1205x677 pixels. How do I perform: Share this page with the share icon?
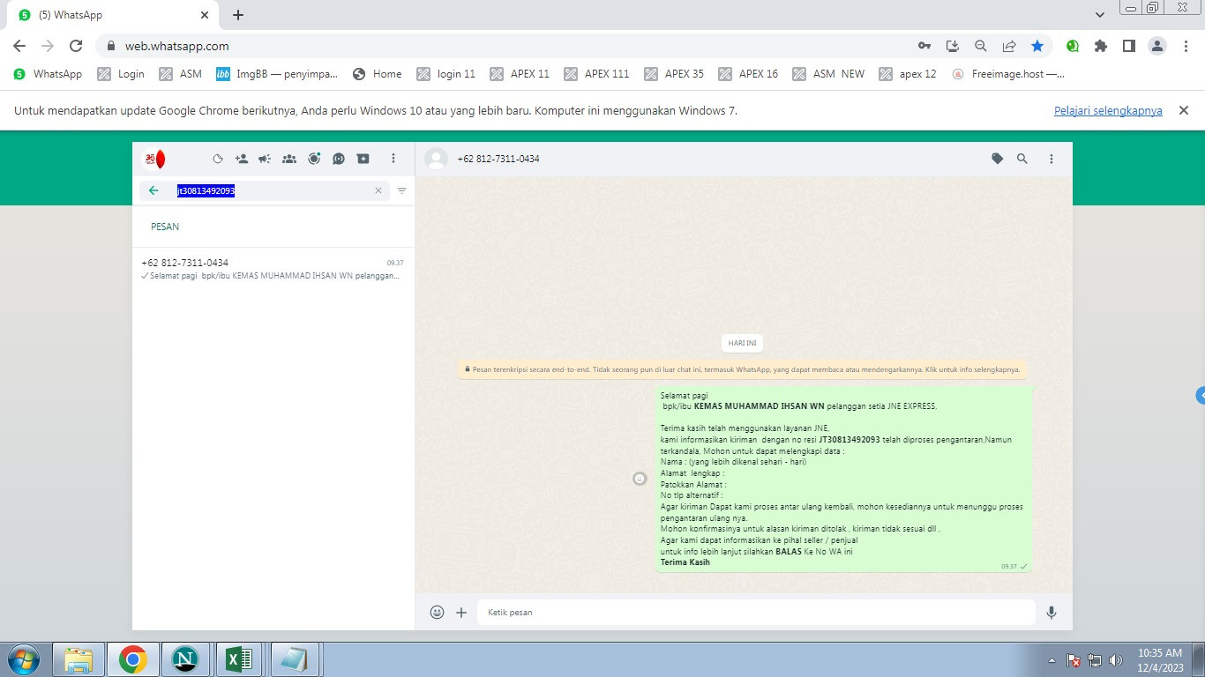[x=1009, y=46]
